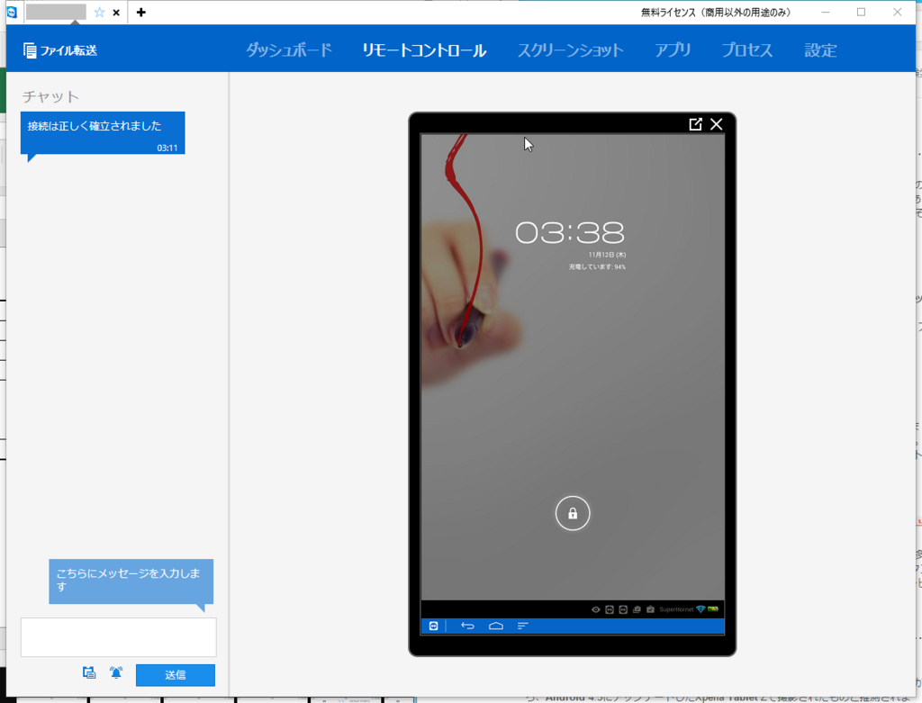Switch to ダッシュボード tab

click(289, 50)
